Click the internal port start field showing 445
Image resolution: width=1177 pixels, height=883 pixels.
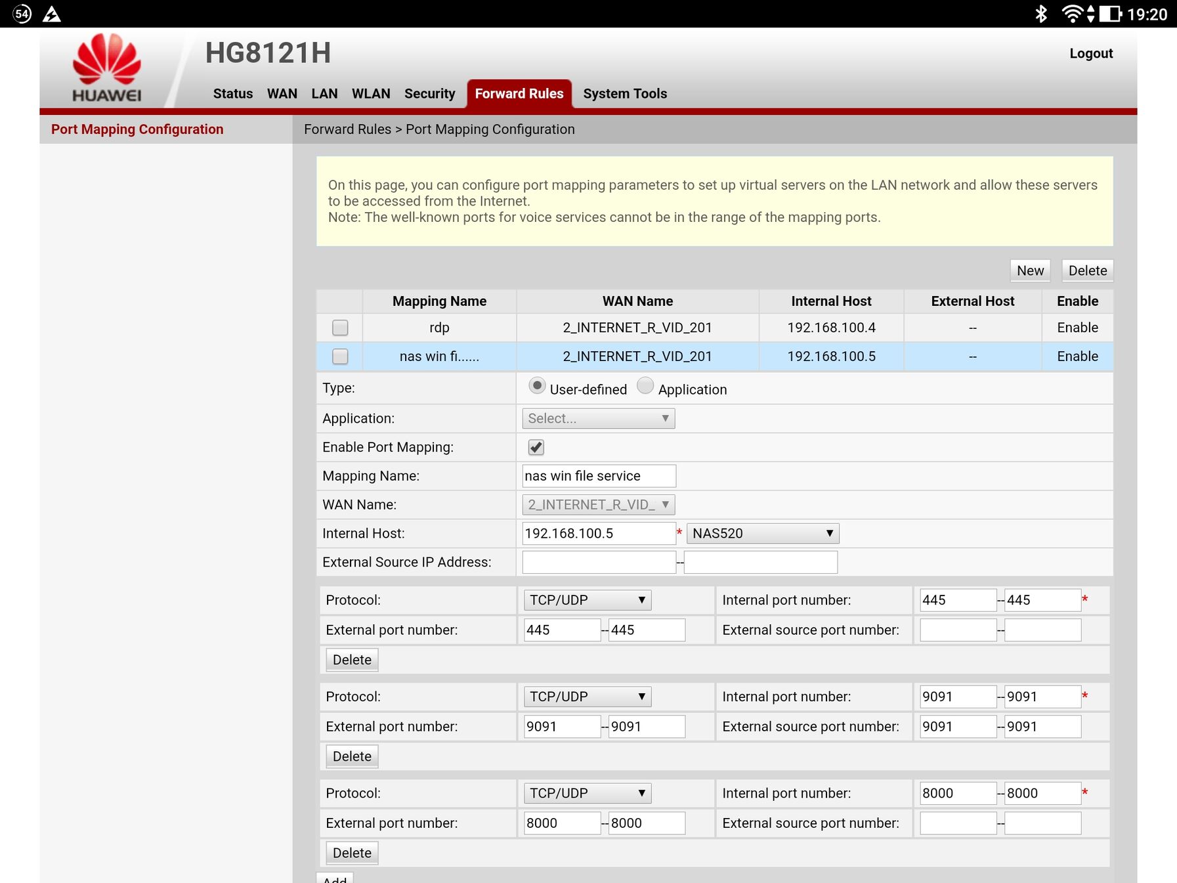point(958,600)
